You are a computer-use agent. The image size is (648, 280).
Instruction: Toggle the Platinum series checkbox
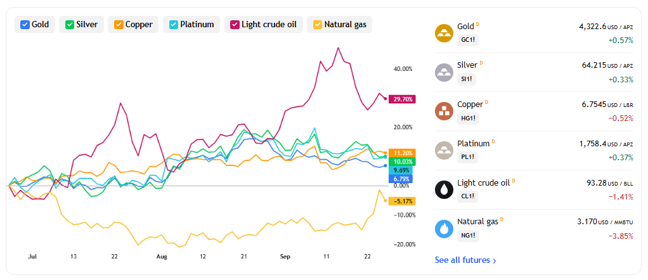[x=174, y=24]
